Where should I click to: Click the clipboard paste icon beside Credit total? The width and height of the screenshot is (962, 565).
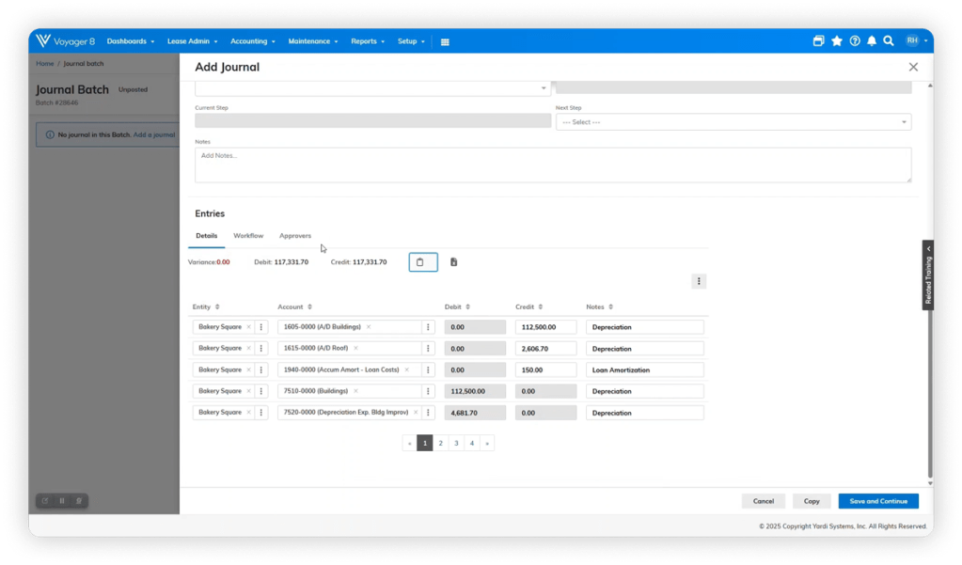point(422,262)
